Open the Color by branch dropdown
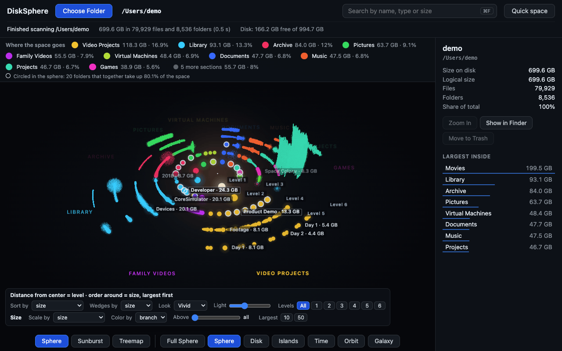This screenshot has height=351, width=562. coord(151,318)
